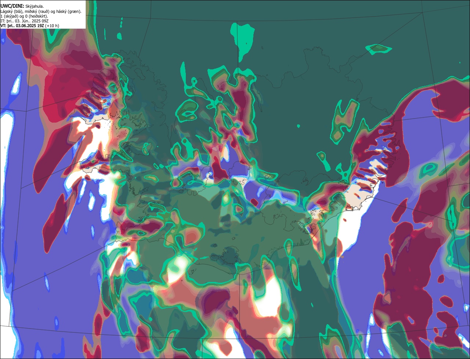Click the 'Lágský (blá), miðský (rauð) og háský (græn).' legend line
Screen dimensions: 470x359
click(x=41, y=11)
